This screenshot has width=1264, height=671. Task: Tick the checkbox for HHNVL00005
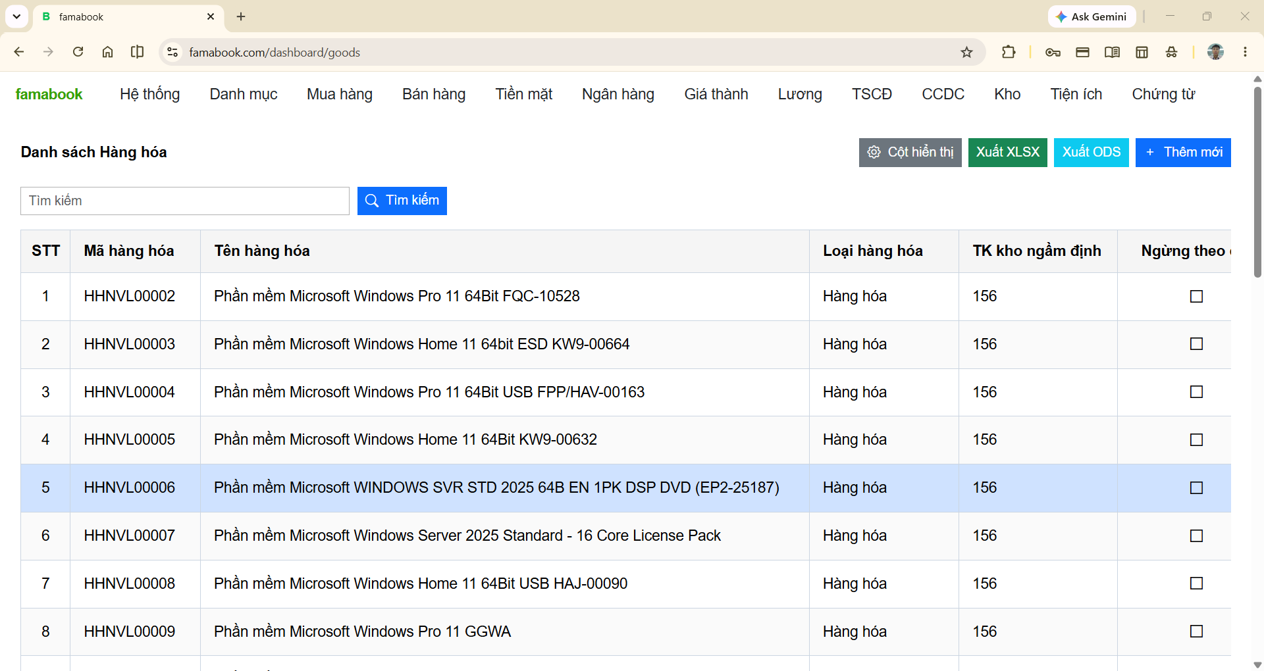pyautogui.click(x=1196, y=439)
